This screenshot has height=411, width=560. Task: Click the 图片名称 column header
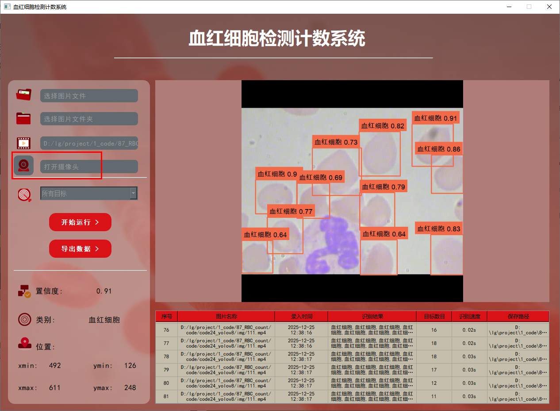[x=226, y=316]
